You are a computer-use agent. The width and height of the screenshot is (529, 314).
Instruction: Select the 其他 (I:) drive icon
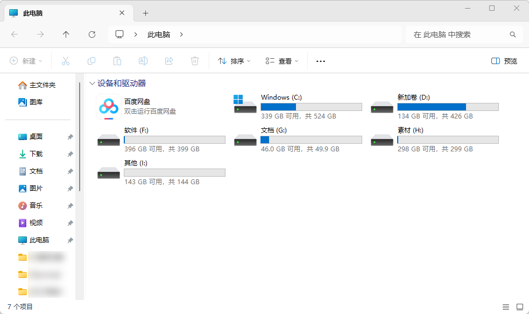109,173
